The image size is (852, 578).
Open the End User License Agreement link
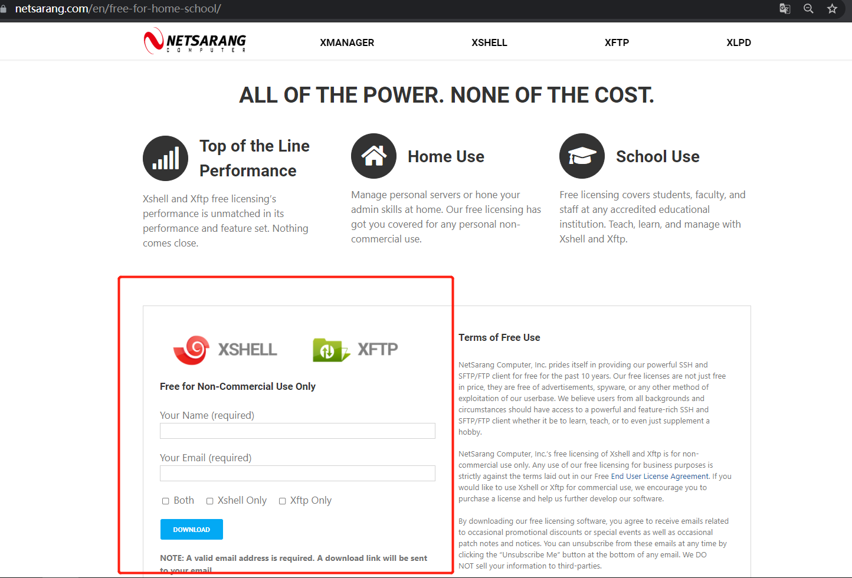coord(660,477)
